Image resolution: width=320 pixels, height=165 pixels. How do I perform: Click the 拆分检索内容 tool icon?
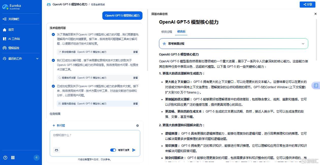(x=60, y=52)
